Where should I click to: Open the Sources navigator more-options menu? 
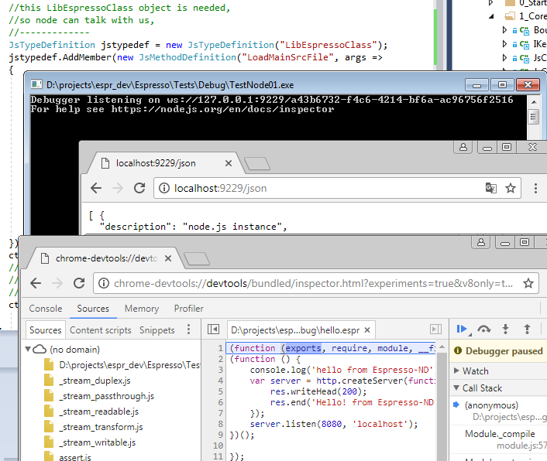(x=188, y=330)
